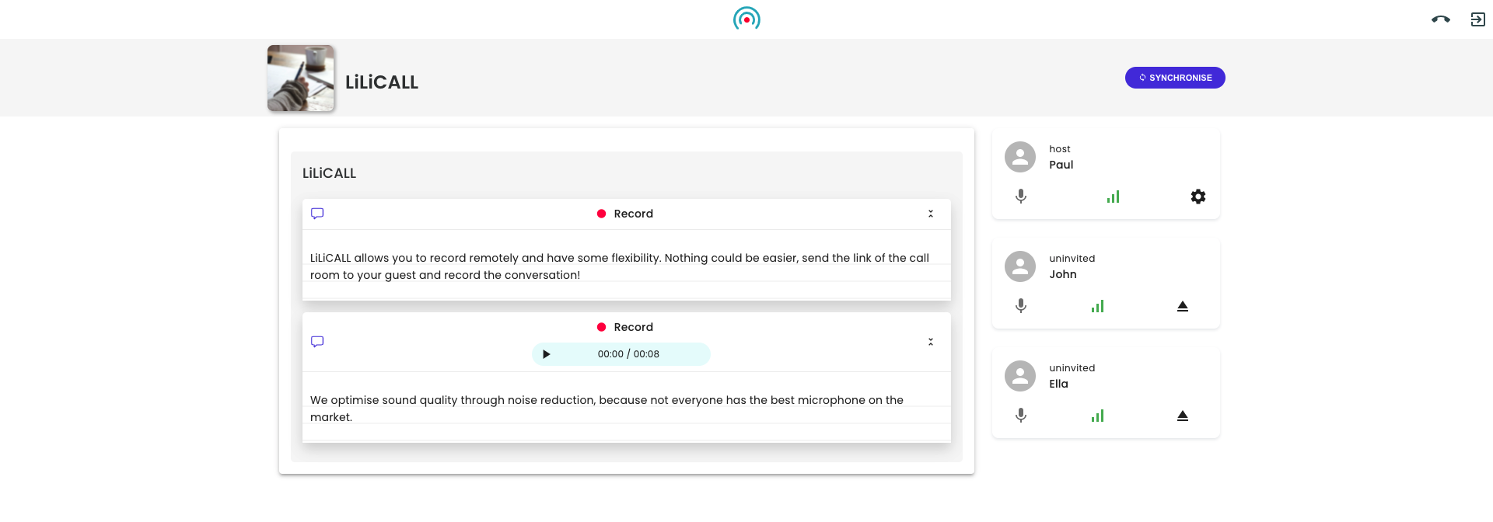Collapse the first record block

tap(931, 214)
